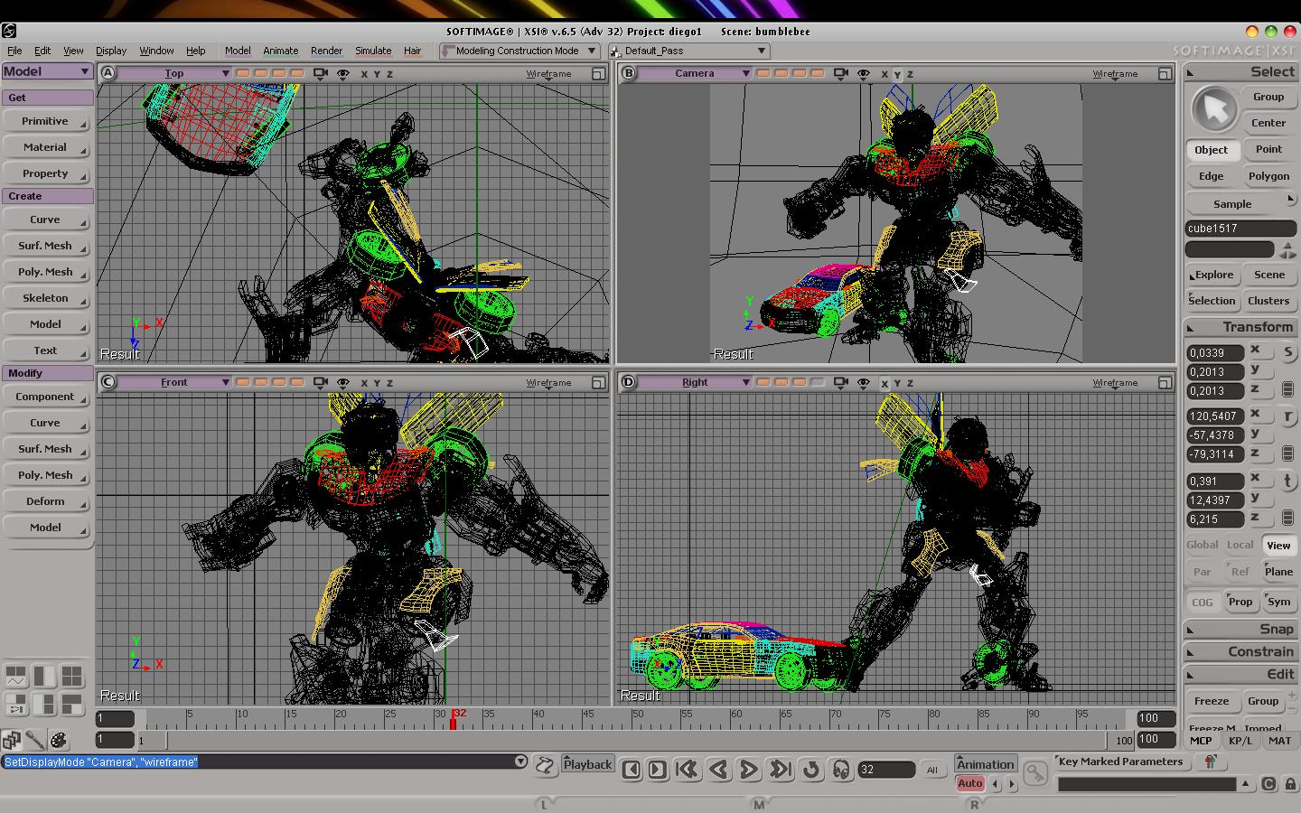Play animation backward
This screenshot has width=1301, height=813.
718,769
